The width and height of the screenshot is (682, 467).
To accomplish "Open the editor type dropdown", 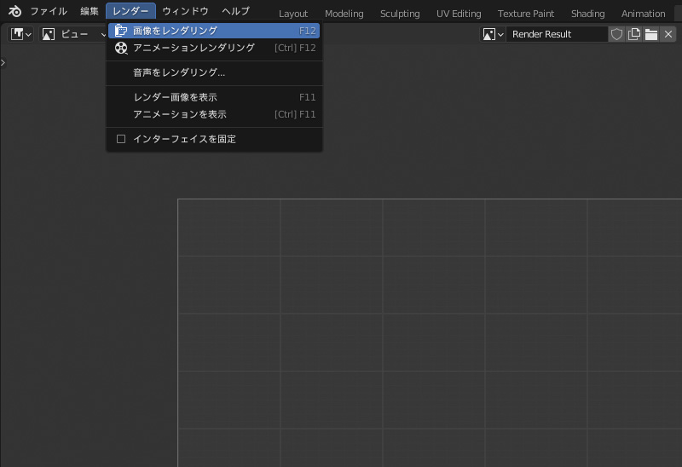I will [21, 34].
